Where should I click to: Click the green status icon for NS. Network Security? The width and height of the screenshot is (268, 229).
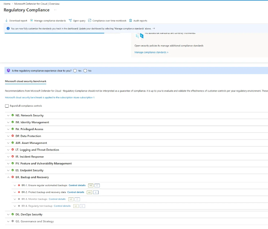[x=13, y=115]
